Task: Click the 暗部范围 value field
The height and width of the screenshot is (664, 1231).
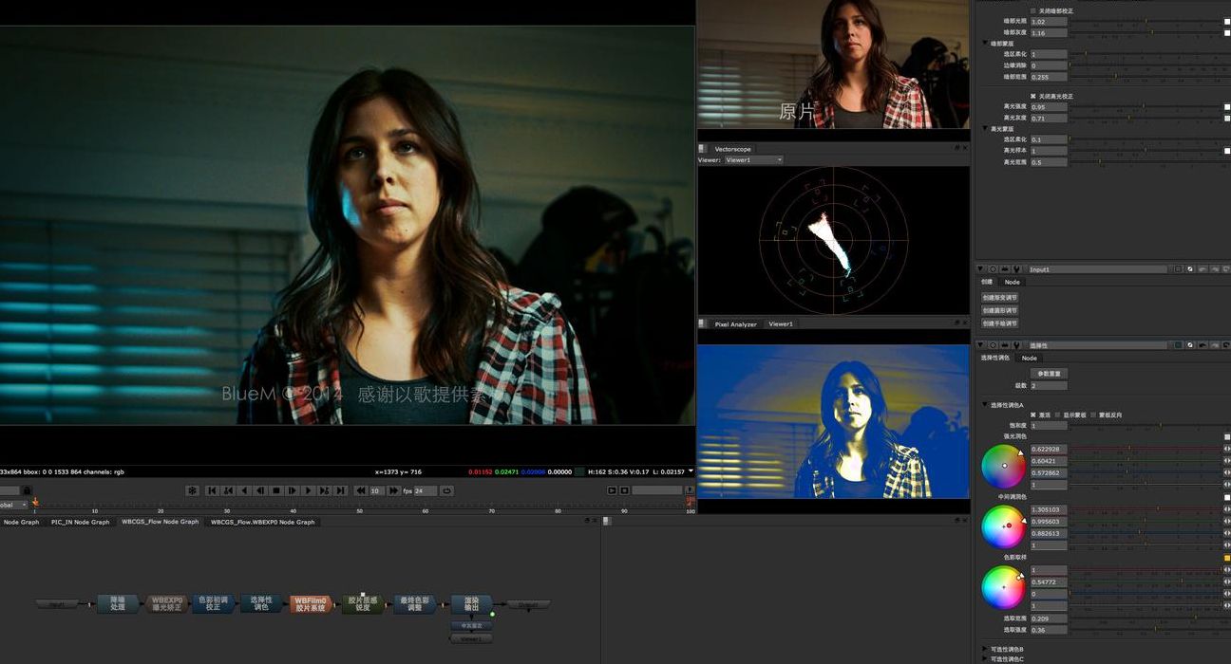Action: click(1049, 77)
